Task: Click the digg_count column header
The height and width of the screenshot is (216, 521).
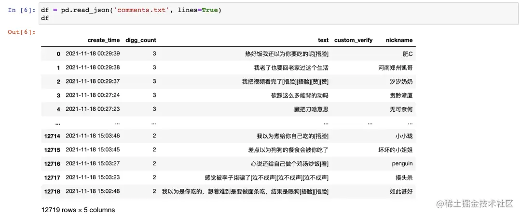Action: click(x=140, y=40)
